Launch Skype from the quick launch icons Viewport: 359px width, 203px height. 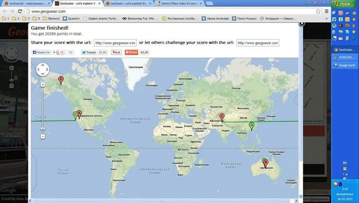347,31
